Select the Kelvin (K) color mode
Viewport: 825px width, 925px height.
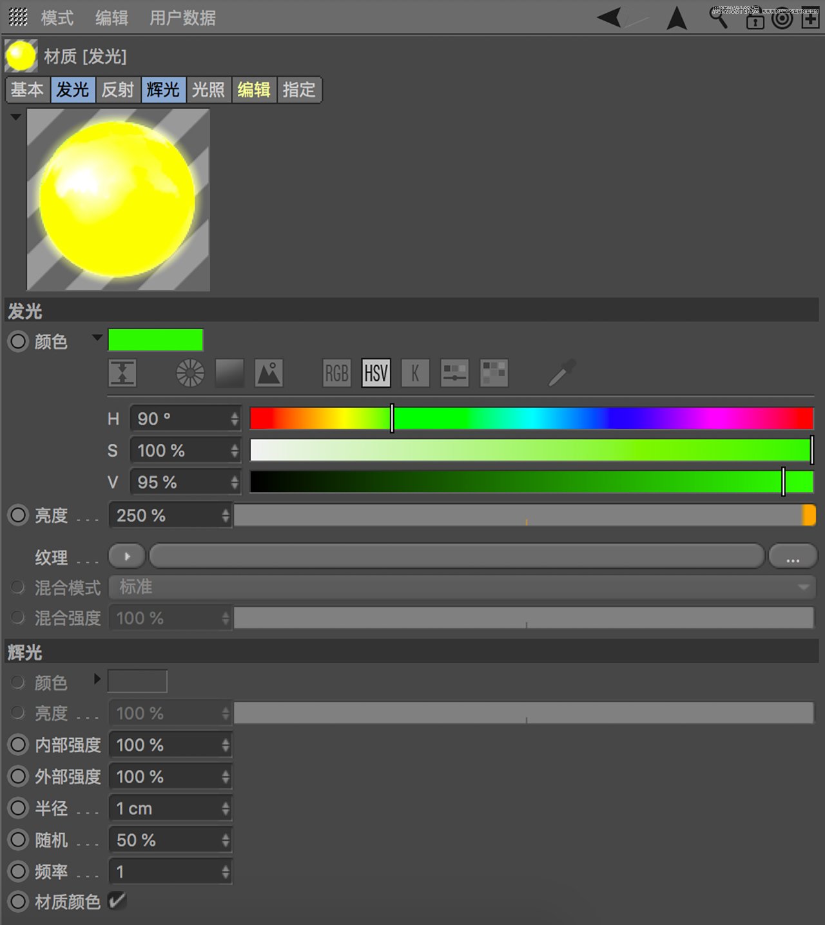[415, 373]
